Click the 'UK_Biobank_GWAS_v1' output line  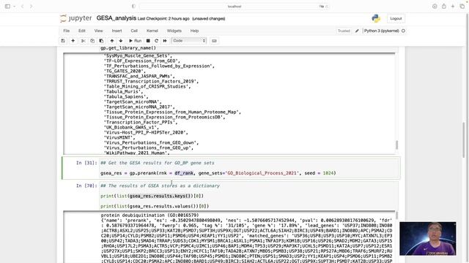[x=131, y=127]
